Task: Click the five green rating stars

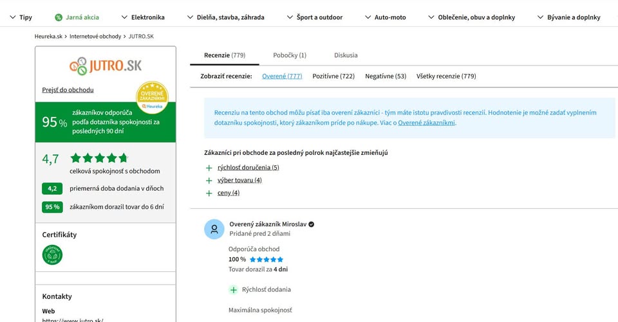Action: click(x=99, y=158)
